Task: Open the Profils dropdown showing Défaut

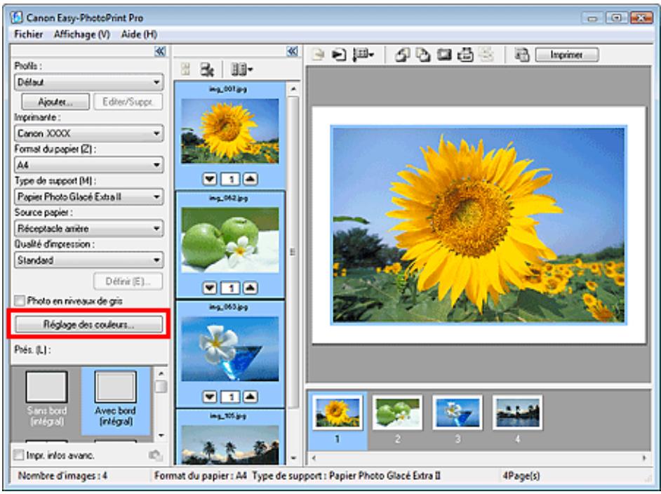Action: tap(89, 82)
